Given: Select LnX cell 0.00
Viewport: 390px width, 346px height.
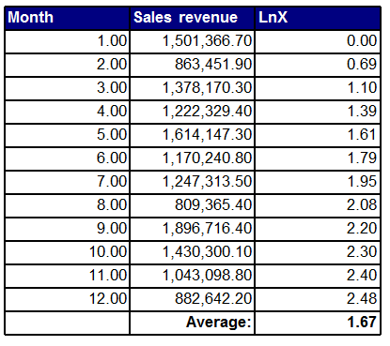Looking at the screenshot, I should (318, 41).
